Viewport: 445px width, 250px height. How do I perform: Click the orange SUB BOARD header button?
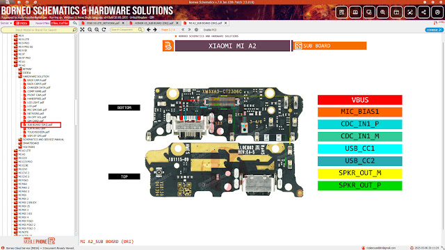click(x=330, y=46)
